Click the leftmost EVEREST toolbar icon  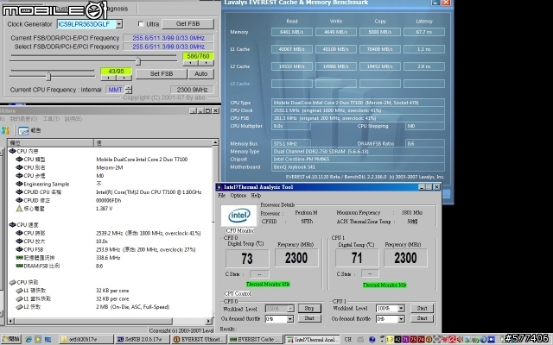click(x=5, y=130)
